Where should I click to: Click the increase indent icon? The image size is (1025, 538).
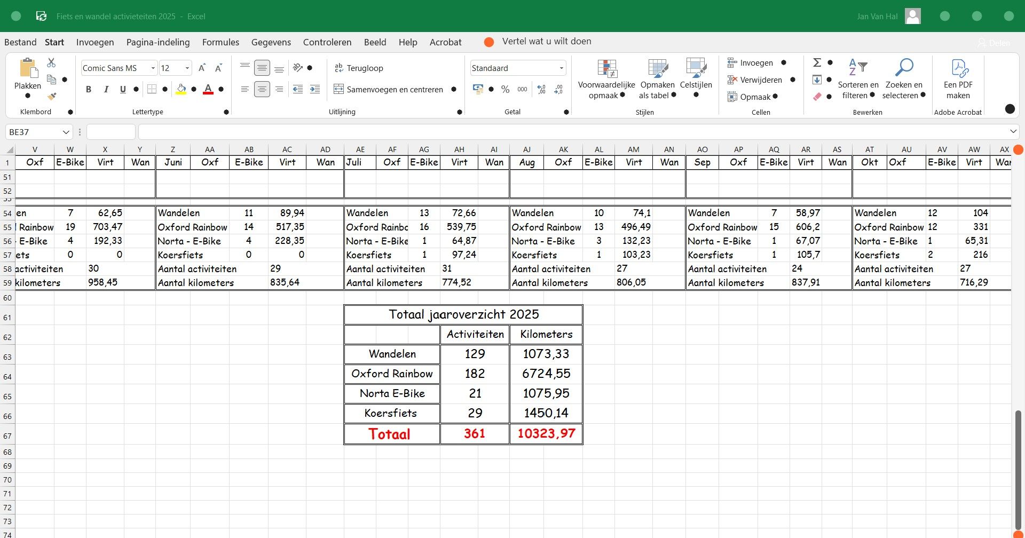point(315,90)
